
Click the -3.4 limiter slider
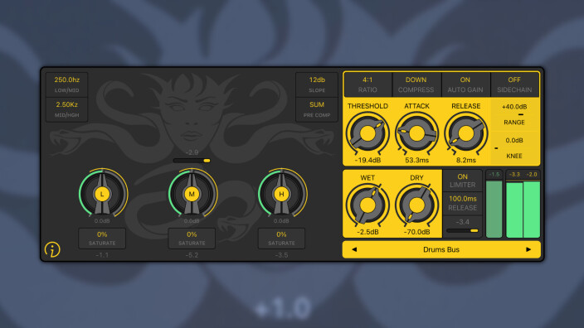click(462, 230)
